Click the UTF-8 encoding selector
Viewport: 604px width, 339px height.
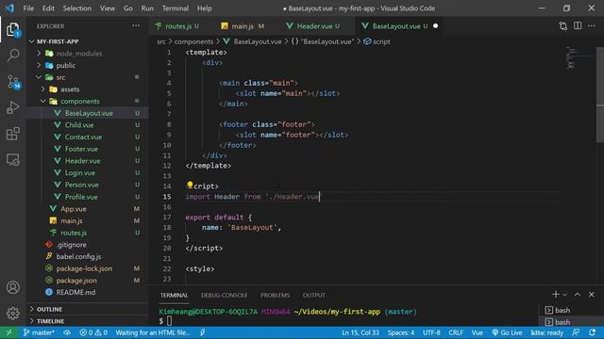point(431,332)
